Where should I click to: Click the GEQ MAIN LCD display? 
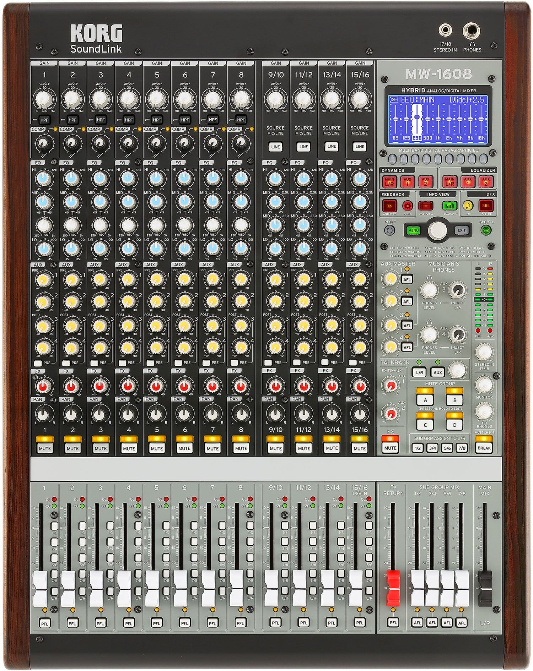point(437,120)
